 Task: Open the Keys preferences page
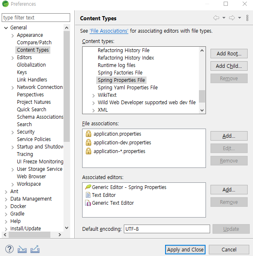(22, 72)
